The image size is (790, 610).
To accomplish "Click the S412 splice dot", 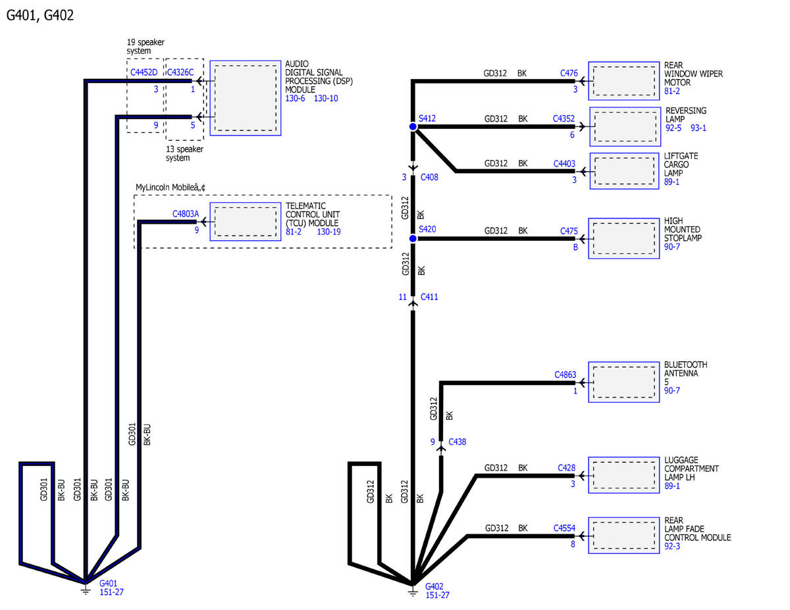I will pyautogui.click(x=413, y=127).
